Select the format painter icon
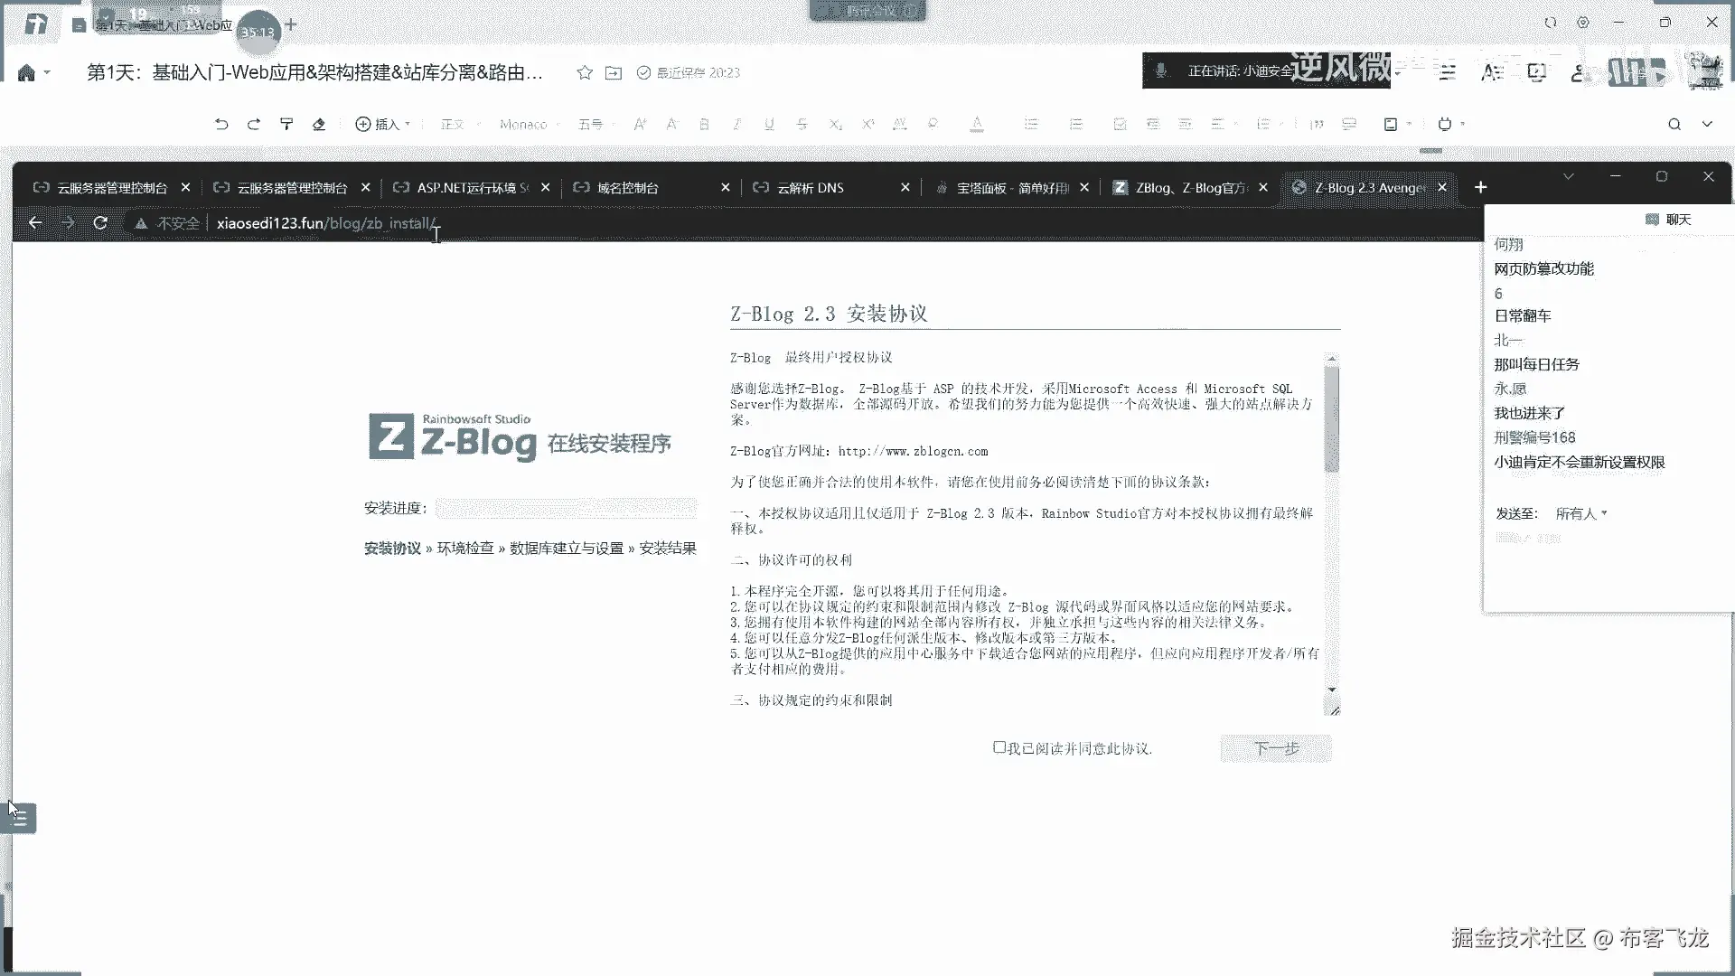Image resolution: width=1735 pixels, height=976 pixels. coord(286,124)
